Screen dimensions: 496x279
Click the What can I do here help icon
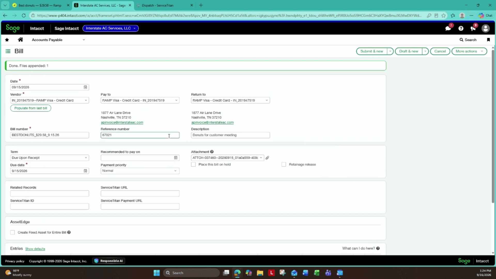click(378, 249)
